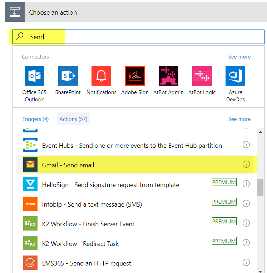Click the HelloSign action icon
The image size is (267, 273).
30,184
